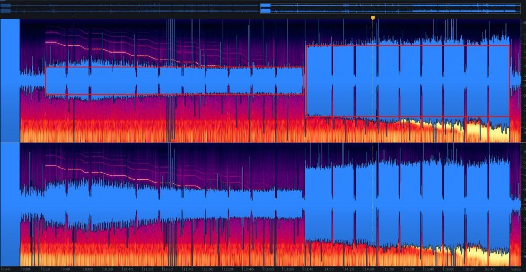Click the orange playhead marker above spectrogram

[x=373, y=18]
